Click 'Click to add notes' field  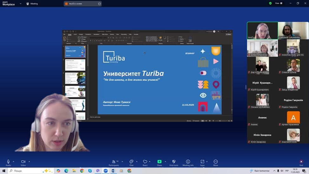[95, 117]
